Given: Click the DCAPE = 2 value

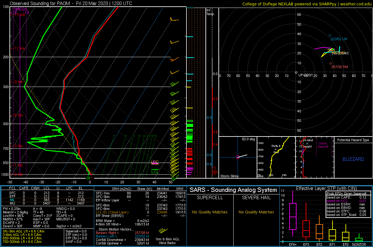Looking at the screenshot, I should [x=11, y=222].
